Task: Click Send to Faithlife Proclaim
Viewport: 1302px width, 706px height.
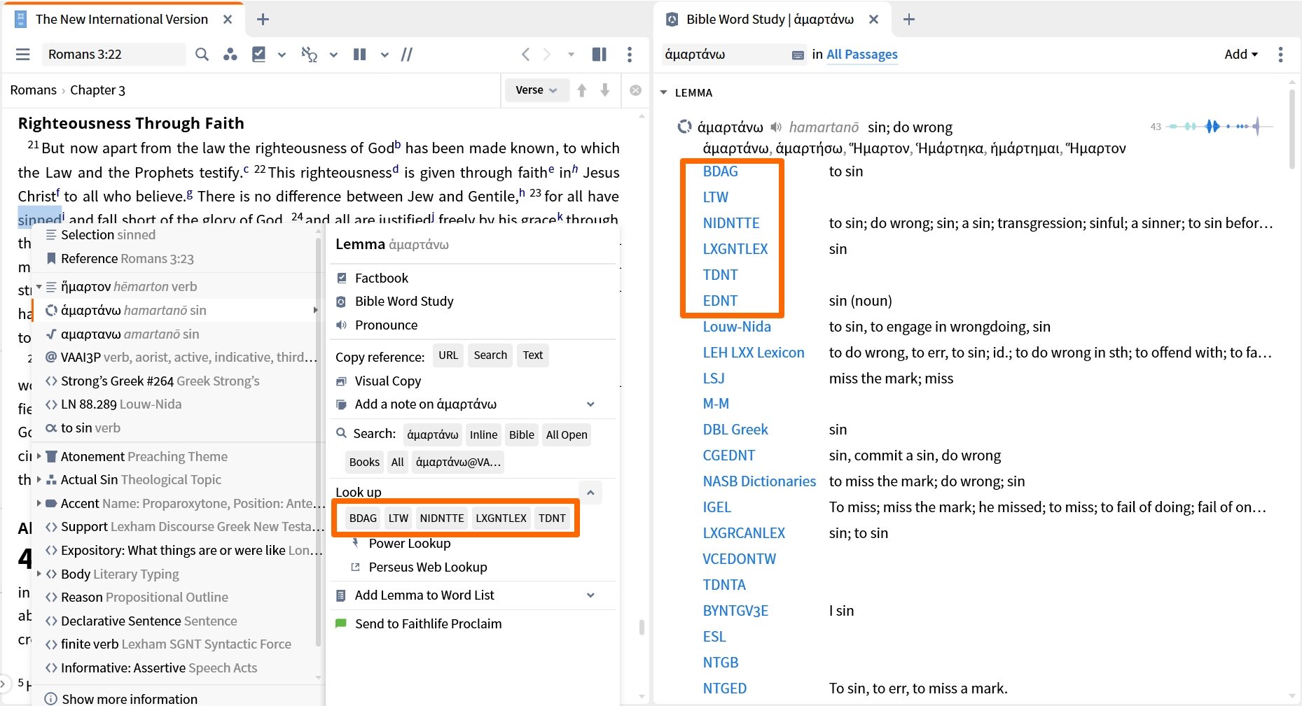Action: coord(428,623)
